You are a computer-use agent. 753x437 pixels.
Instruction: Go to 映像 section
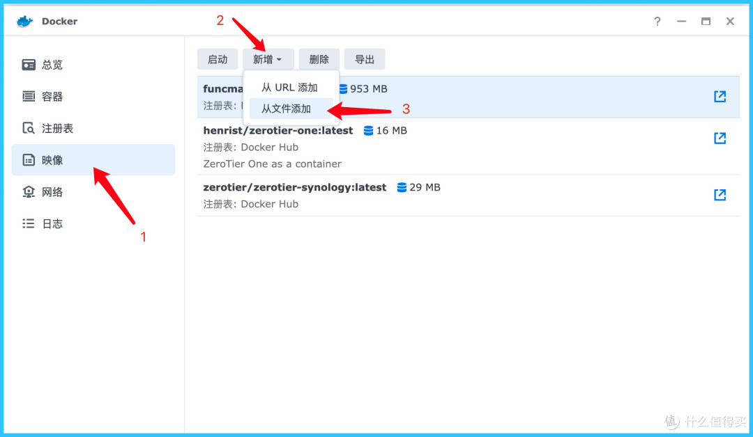tap(93, 159)
